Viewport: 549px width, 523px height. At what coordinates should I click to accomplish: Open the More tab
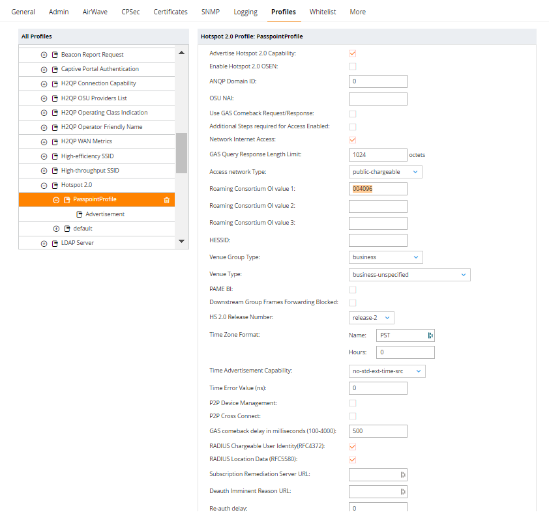[357, 12]
